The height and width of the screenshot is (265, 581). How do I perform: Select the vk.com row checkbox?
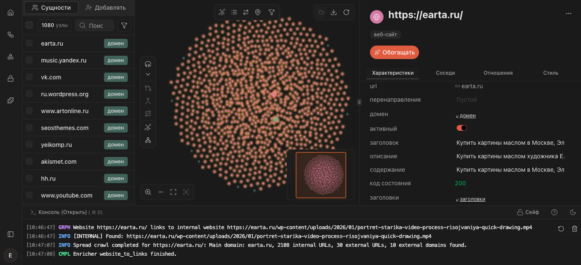coord(29,77)
